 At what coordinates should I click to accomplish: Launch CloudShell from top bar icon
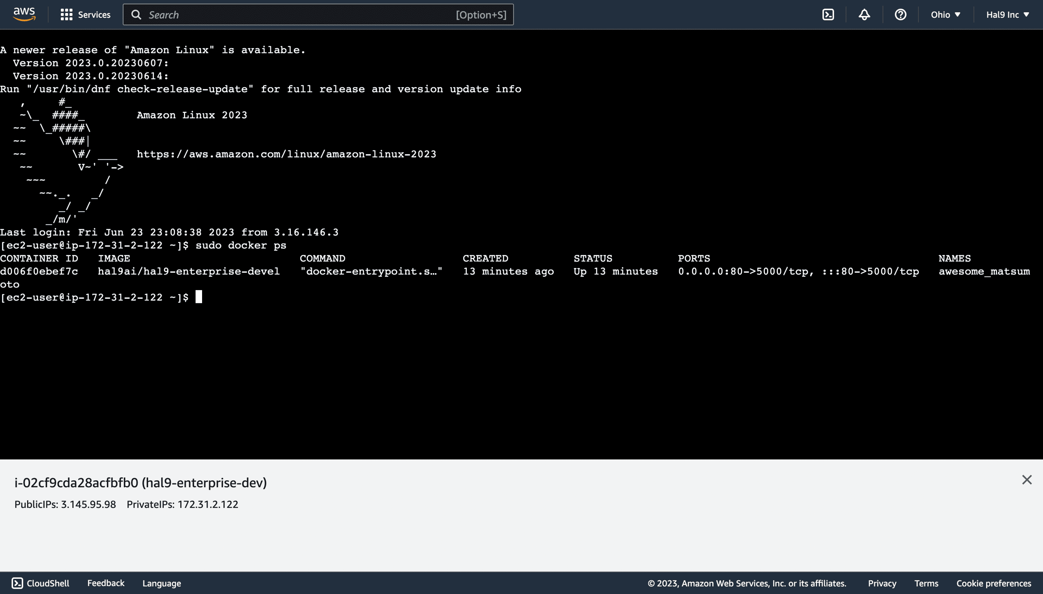(x=828, y=15)
